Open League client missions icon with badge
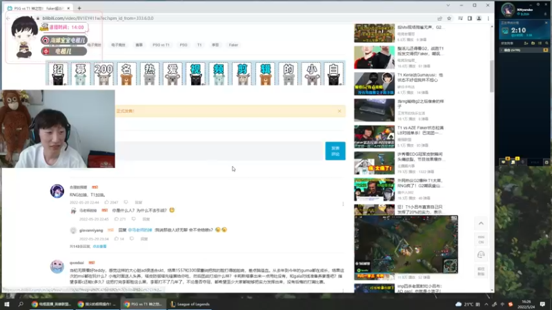 pos(513,162)
